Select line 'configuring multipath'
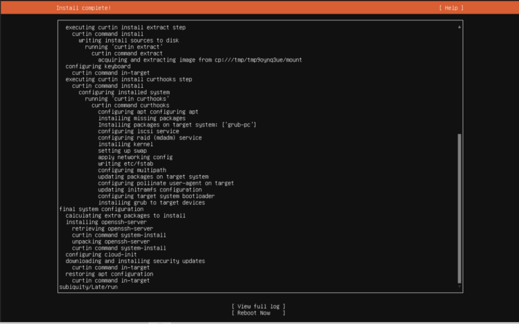The width and height of the screenshot is (519, 324). pos(132,170)
